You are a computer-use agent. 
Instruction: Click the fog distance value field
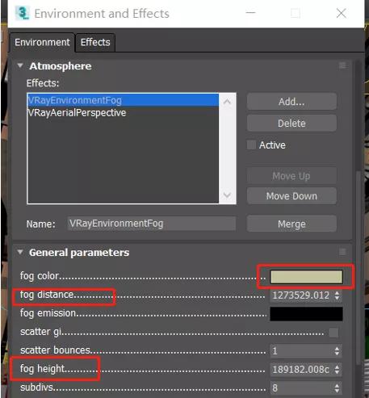301,295
